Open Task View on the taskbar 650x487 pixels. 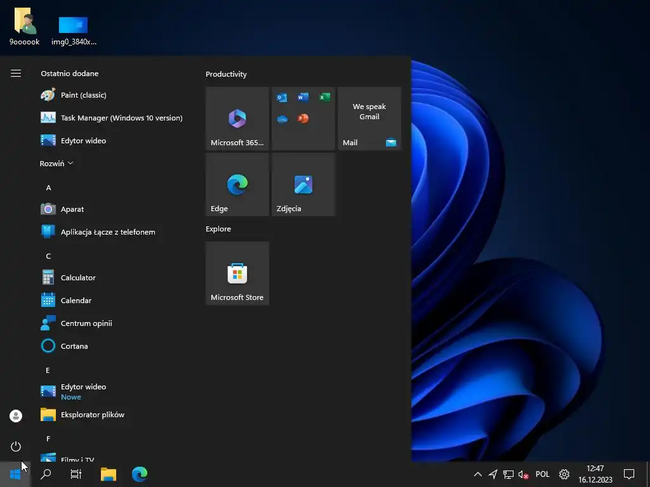coord(76,474)
